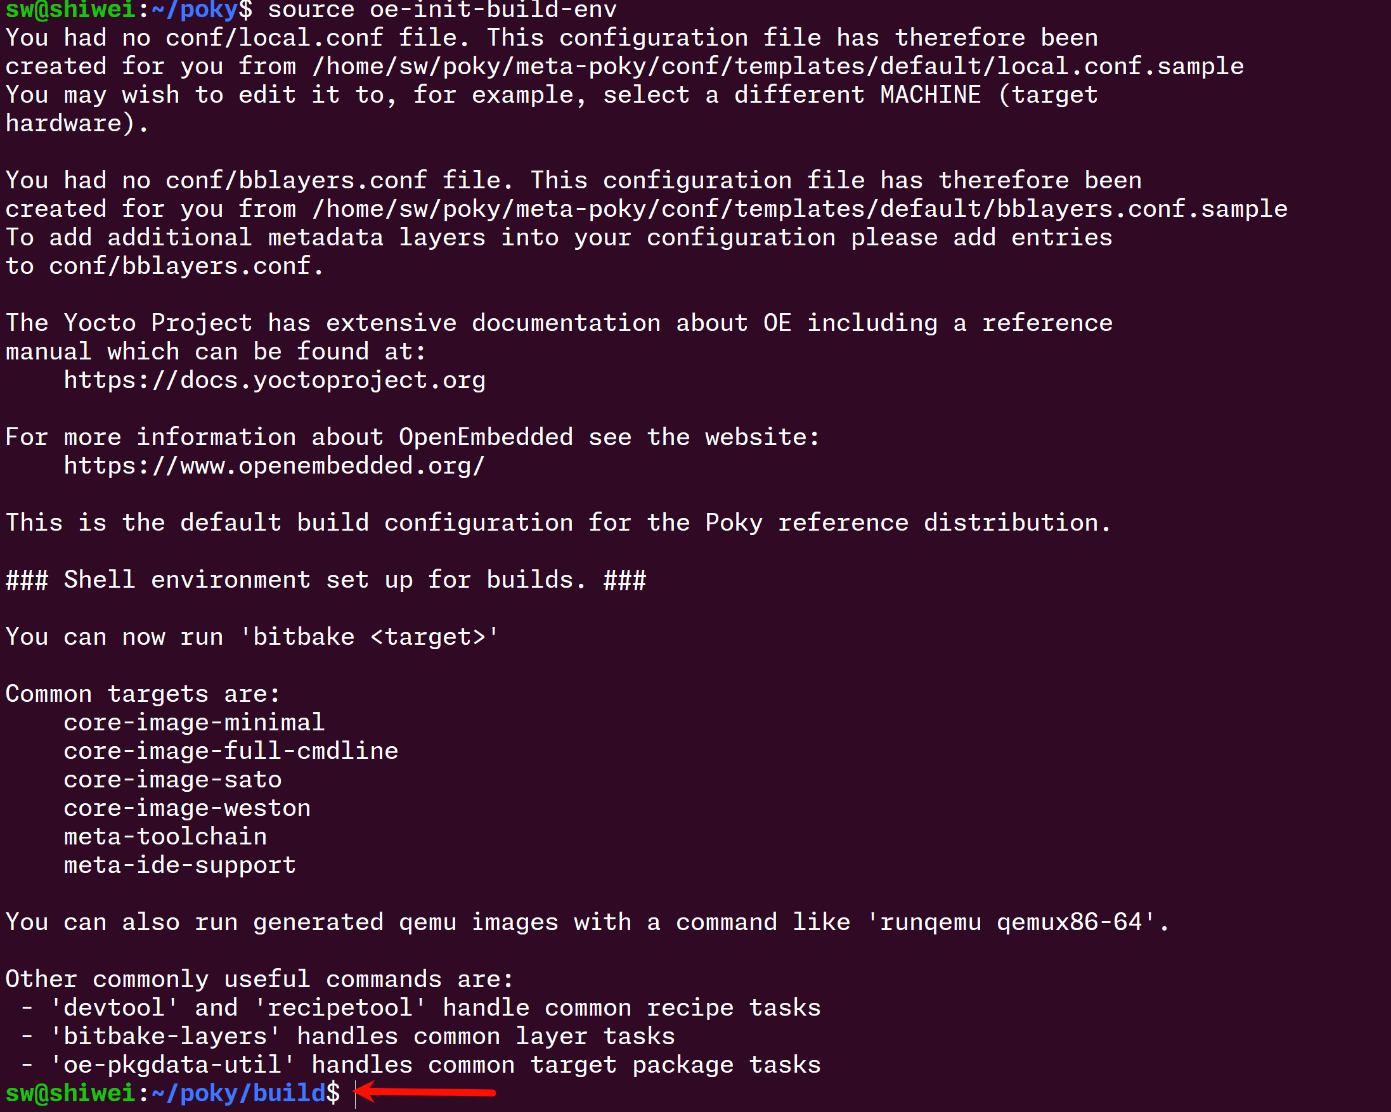Viewport: 1391px width, 1112px height.
Task: Click the core-image-sato target name
Action: click(172, 780)
